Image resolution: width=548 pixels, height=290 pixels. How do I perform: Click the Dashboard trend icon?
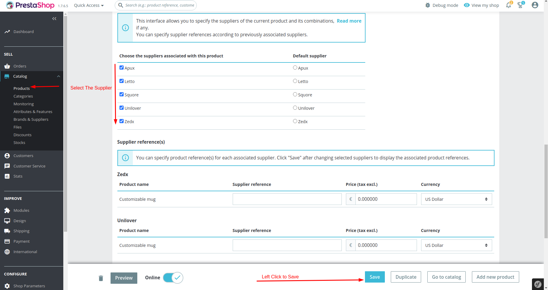7,32
